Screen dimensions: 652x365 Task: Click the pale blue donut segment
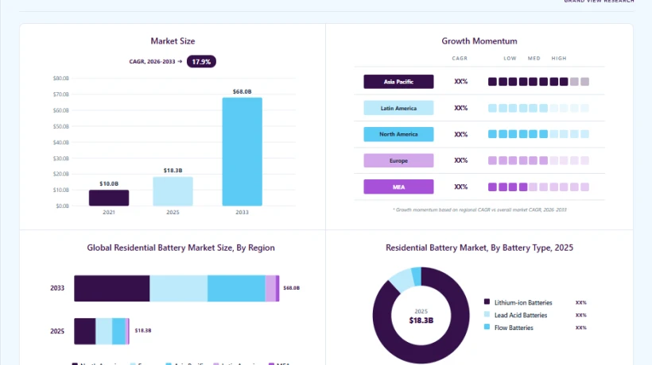tap(402, 280)
